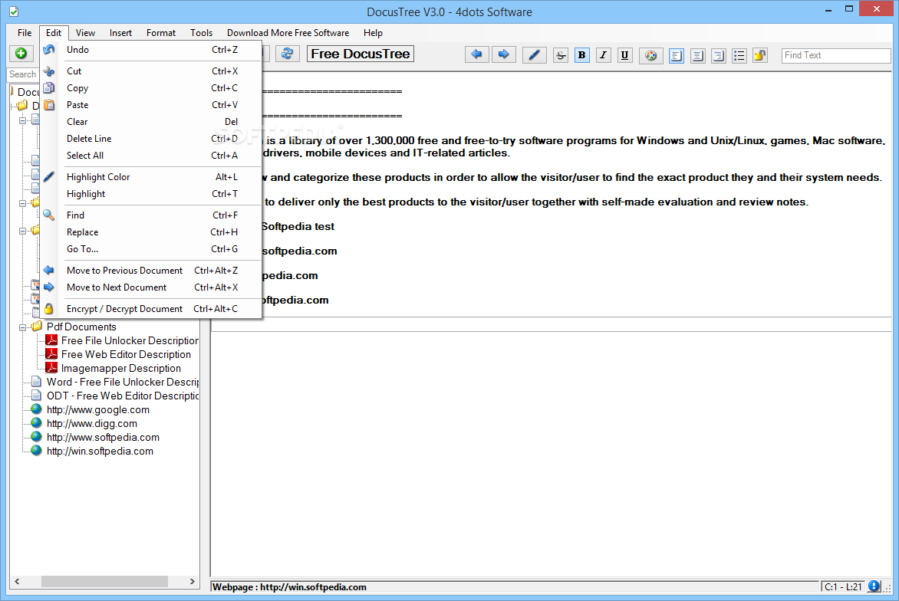Choose Encrypt / Decrypt Document
This screenshot has width=899, height=601.
[x=151, y=309]
